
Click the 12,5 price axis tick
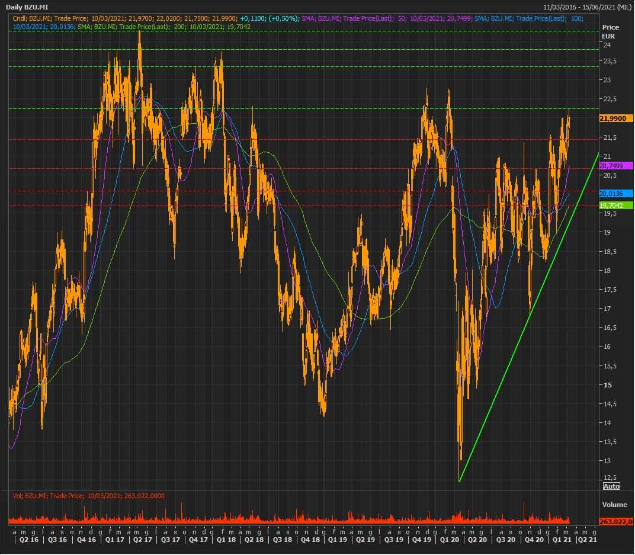(610, 477)
